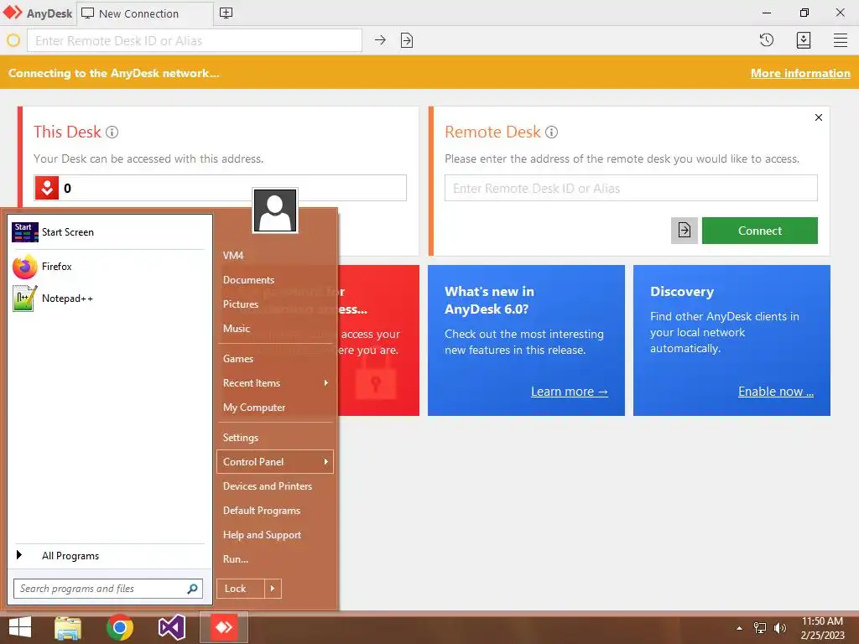The height and width of the screenshot is (644, 859).
Task: Focus the top Remote Desk ID field
Action: coord(195,40)
